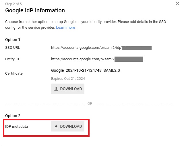Viewport: 182px width, 147px height.
Task: Select the SSO URL value text
Action: tap(86, 48)
